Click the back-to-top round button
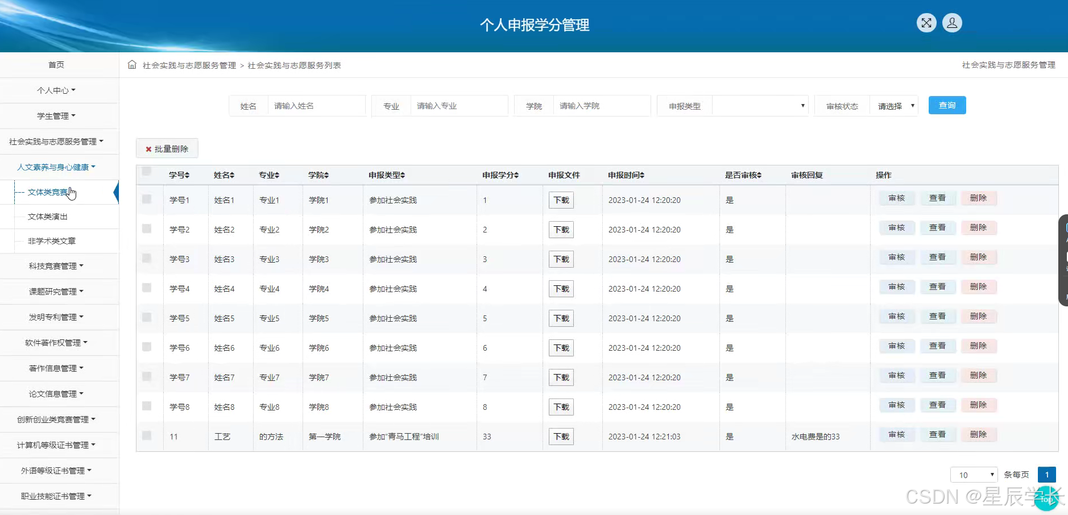Screen dimensions: 1068x515 tap(1047, 499)
